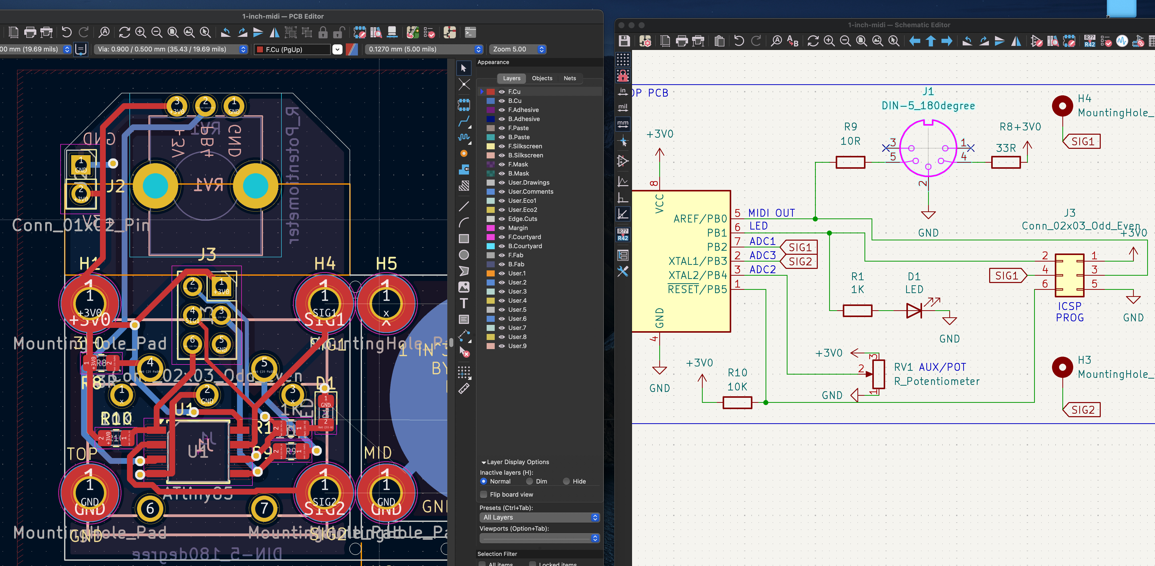This screenshot has width=1155, height=566.
Task: Toggle visibility of F.Cu layer
Action: (x=502, y=92)
